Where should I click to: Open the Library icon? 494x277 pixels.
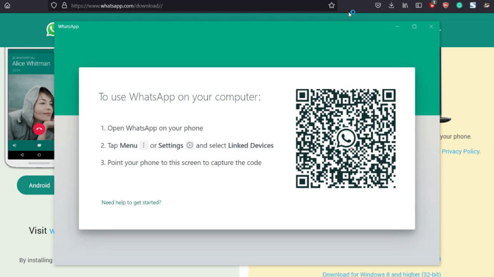(x=405, y=5)
